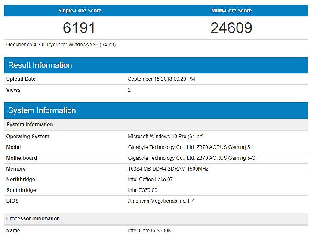Click the Geekbench 4.3.0 Tryout version line
The height and width of the screenshot is (235, 311).
pos(61,45)
